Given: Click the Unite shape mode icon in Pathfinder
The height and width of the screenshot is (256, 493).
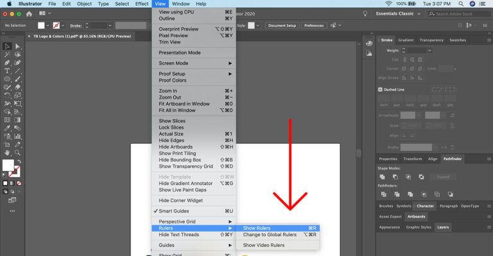Looking at the screenshot, I should tap(382, 177).
